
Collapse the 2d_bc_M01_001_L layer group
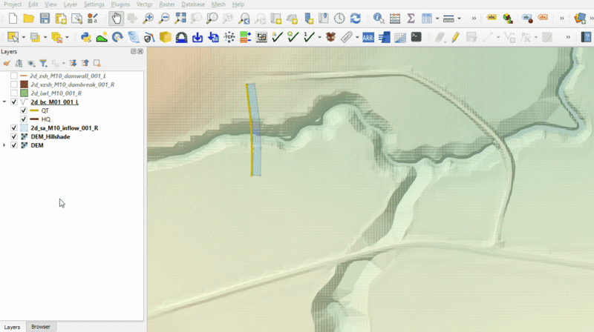[5, 102]
